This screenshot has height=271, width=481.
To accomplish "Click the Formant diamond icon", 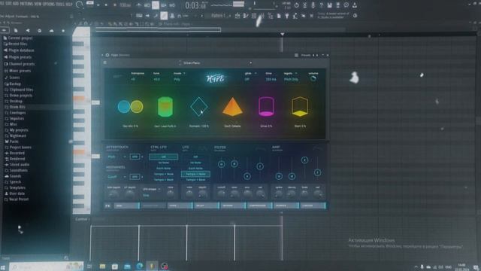I will (x=198, y=107).
